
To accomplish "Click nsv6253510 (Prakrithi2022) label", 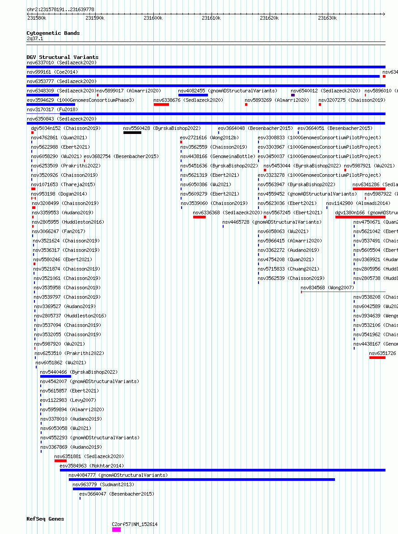I will point(69,354).
